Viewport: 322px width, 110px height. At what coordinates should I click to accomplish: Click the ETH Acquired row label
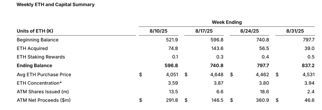tap(32, 48)
